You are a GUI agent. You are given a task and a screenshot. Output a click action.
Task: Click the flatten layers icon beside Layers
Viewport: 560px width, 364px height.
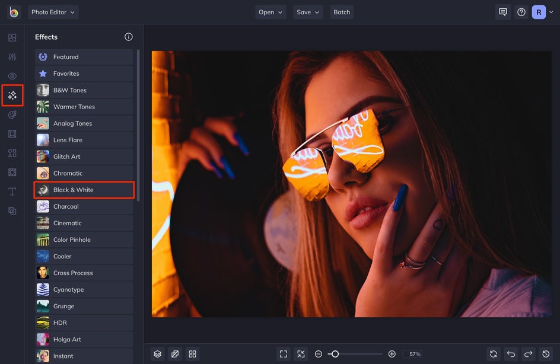coord(175,354)
